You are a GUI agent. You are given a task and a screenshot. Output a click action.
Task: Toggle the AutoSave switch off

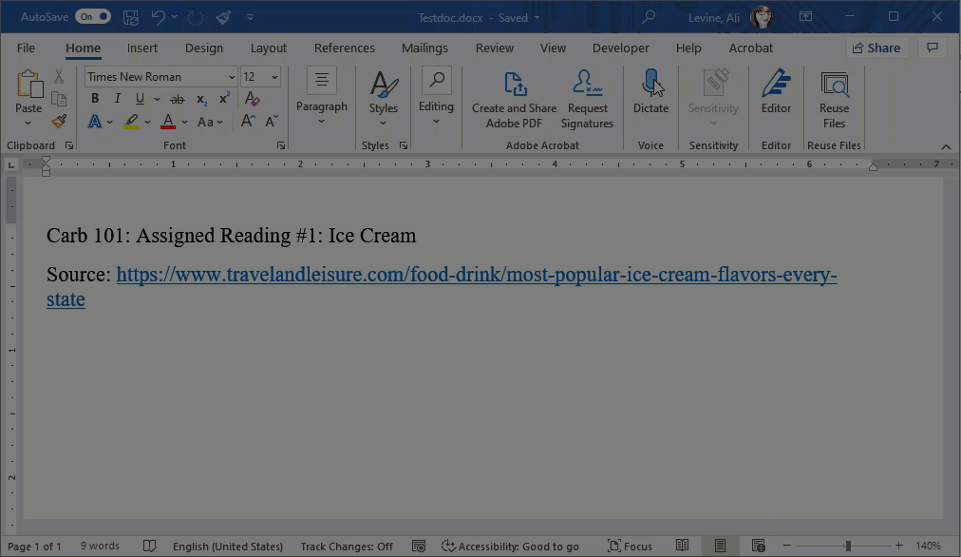tap(92, 16)
